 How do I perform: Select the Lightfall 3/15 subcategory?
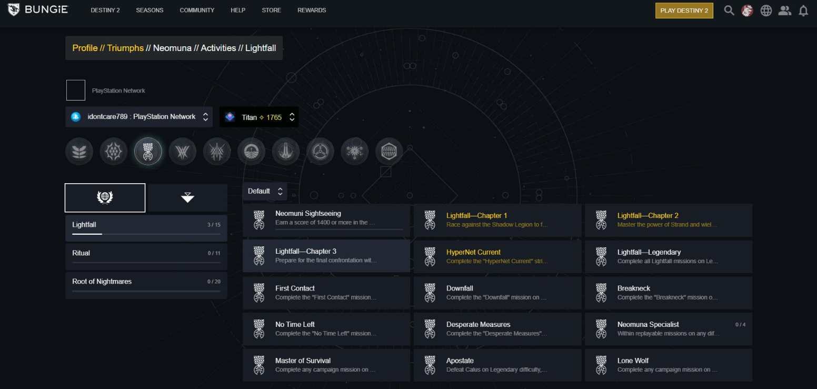pyautogui.click(x=146, y=228)
